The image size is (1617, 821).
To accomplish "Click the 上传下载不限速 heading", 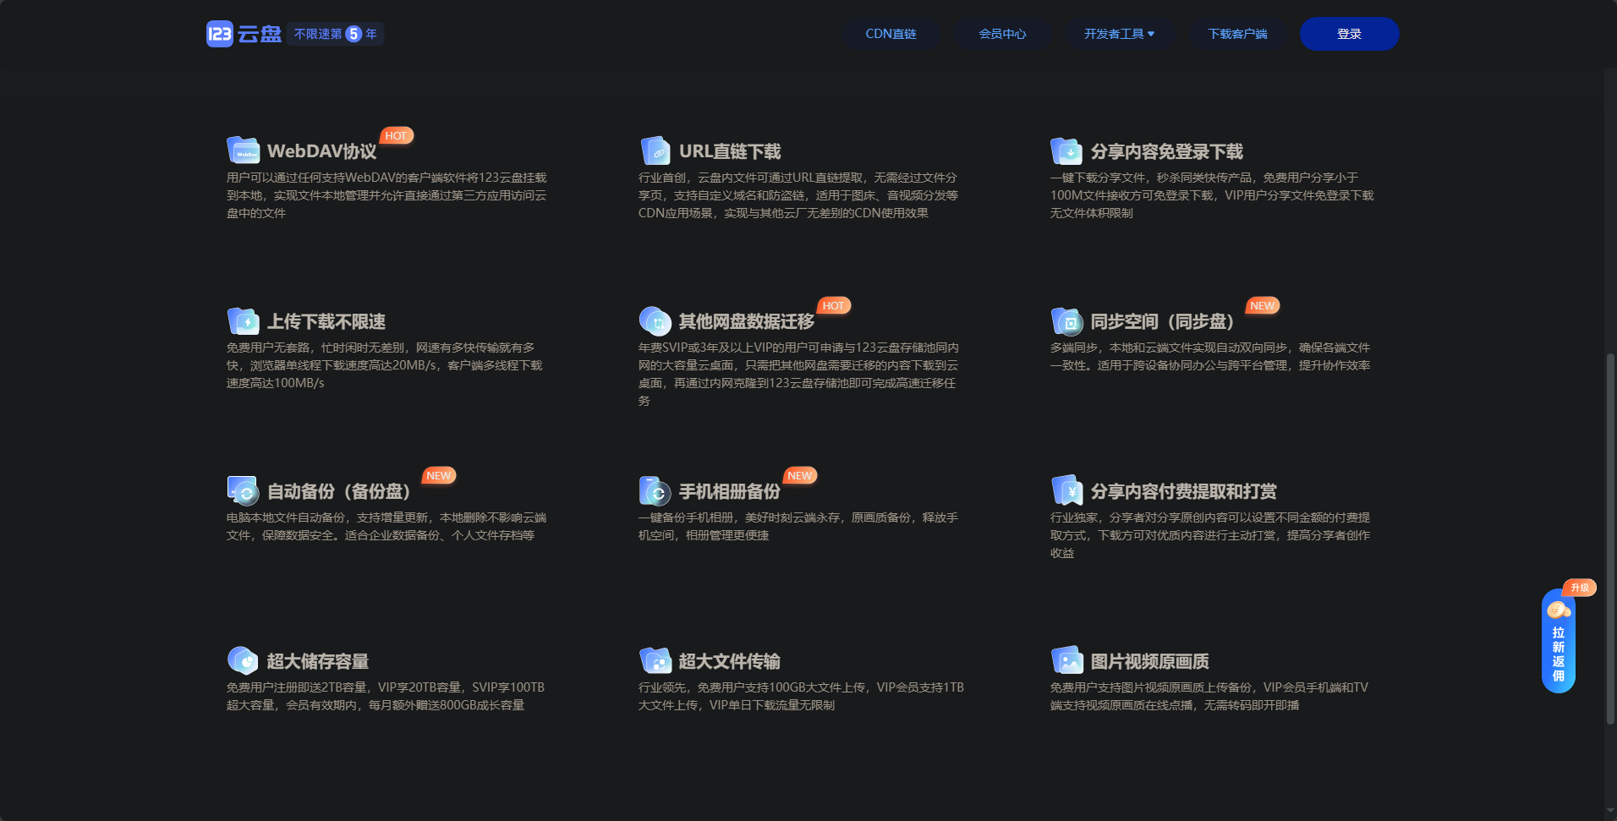I will point(326,321).
